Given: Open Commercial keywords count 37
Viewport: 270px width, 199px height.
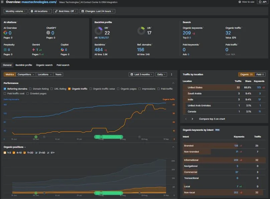Looking at the screenshot, I should click(237, 172).
